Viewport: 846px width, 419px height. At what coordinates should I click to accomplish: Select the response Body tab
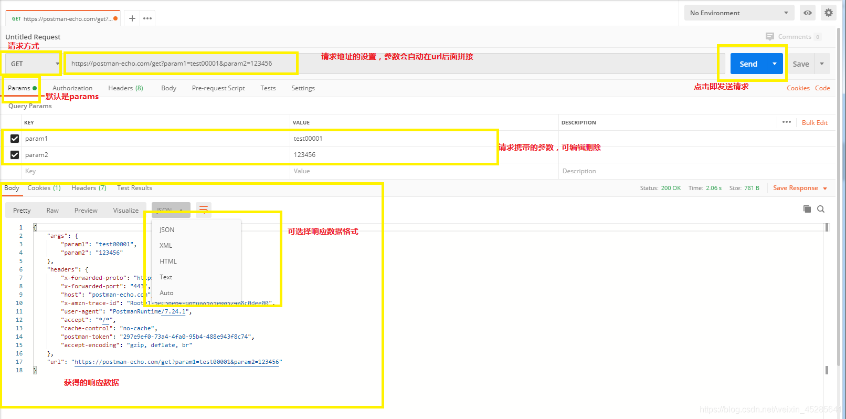[12, 188]
